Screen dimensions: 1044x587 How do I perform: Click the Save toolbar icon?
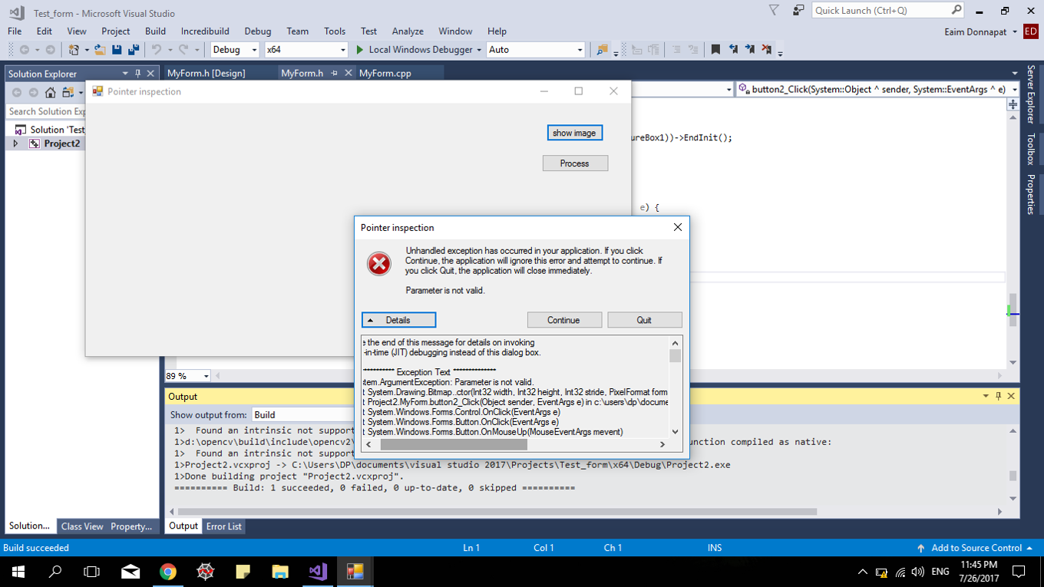(117, 50)
